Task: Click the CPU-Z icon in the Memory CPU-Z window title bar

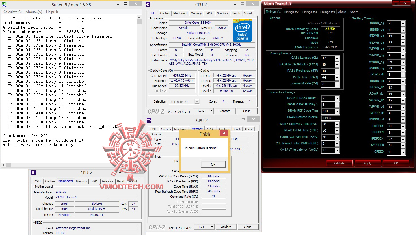Action: click(149, 120)
